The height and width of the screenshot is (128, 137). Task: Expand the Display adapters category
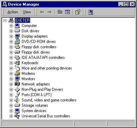[11, 36]
